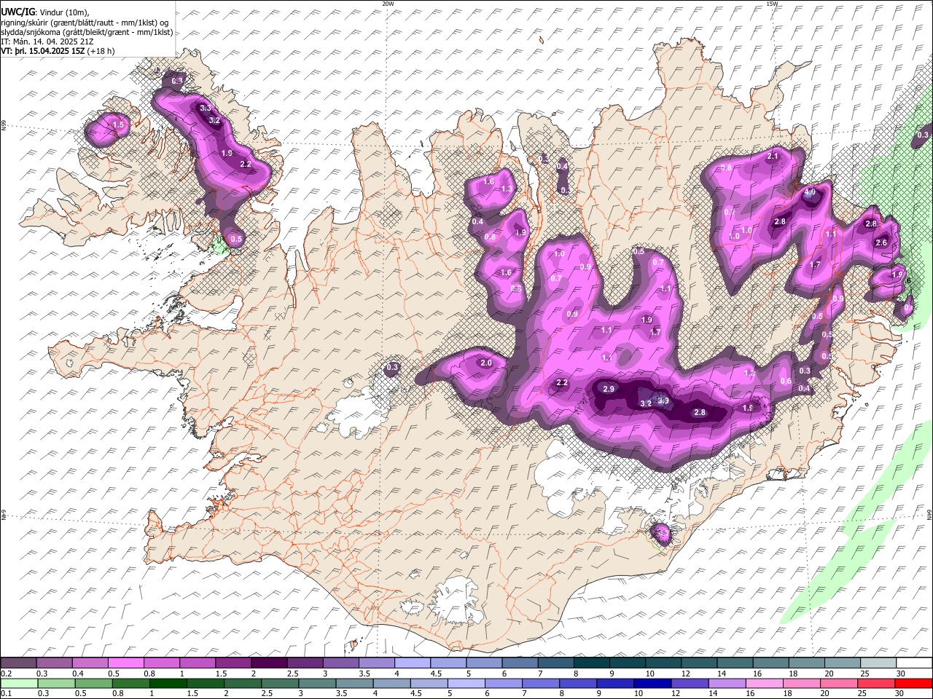This screenshot has height=699, width=933.
Task: Click the 4.0 snowfall value on the map
Action: click(810, 193)
